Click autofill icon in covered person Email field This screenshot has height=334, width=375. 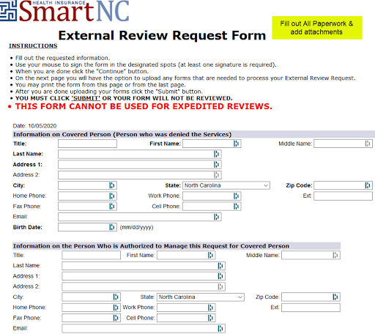[x=217, y=217]
